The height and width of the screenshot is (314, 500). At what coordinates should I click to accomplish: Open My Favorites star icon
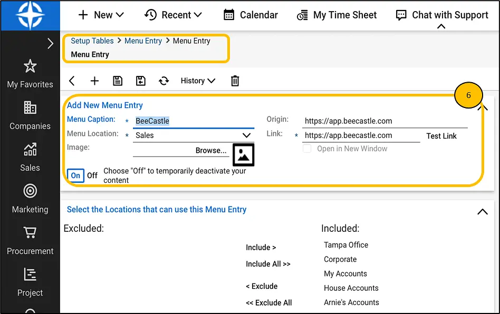pos(30,66)
